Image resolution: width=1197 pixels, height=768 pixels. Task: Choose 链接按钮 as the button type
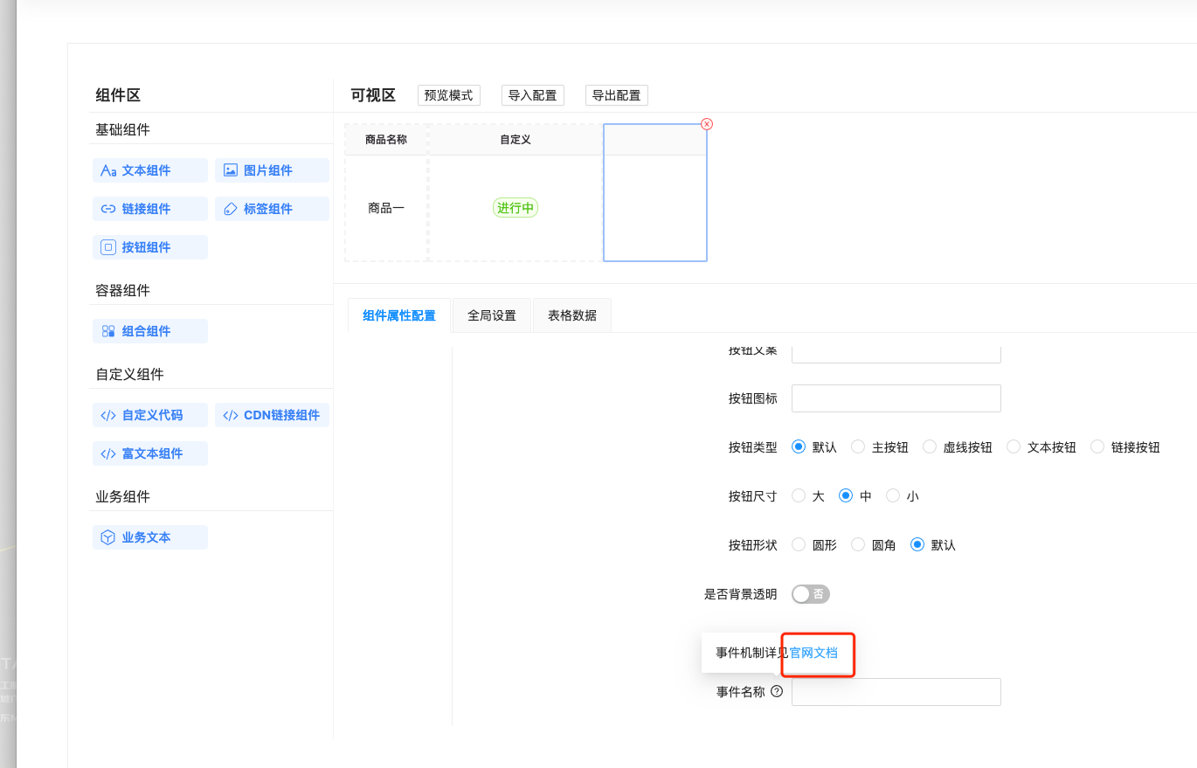click(1097, 447)
